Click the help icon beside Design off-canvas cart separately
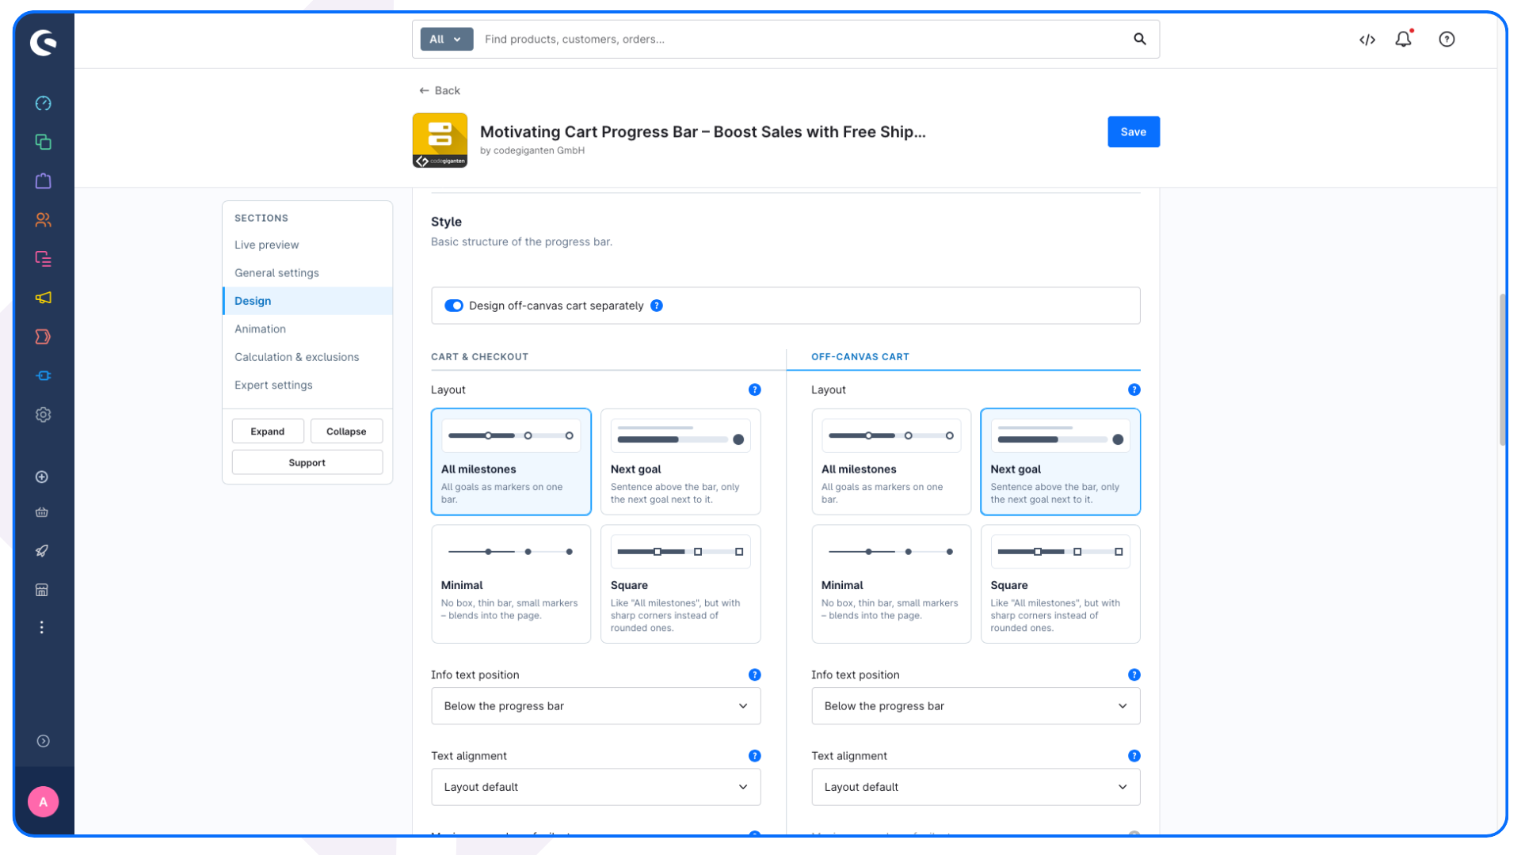 [x=657, y=306]
